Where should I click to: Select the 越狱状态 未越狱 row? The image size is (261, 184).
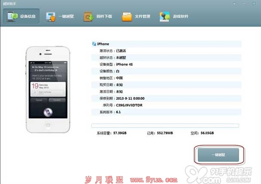(x=166, y=57)
